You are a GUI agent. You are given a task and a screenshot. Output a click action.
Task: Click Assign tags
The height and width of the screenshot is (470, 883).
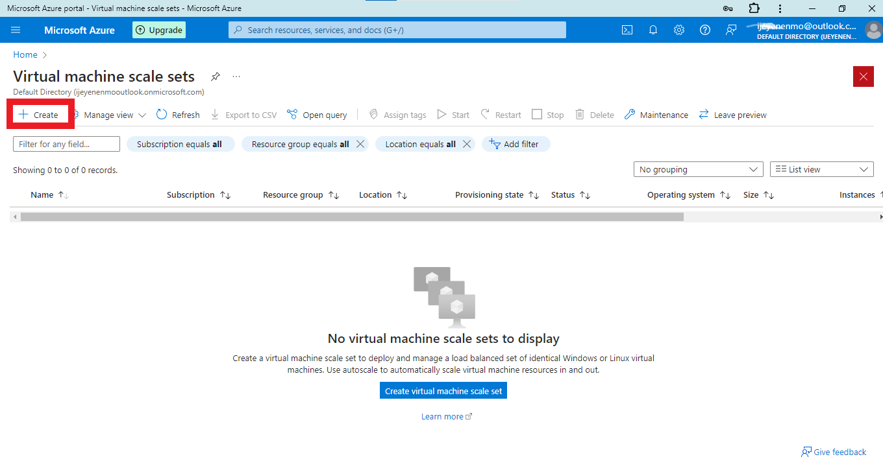click(x=397, y=115)
